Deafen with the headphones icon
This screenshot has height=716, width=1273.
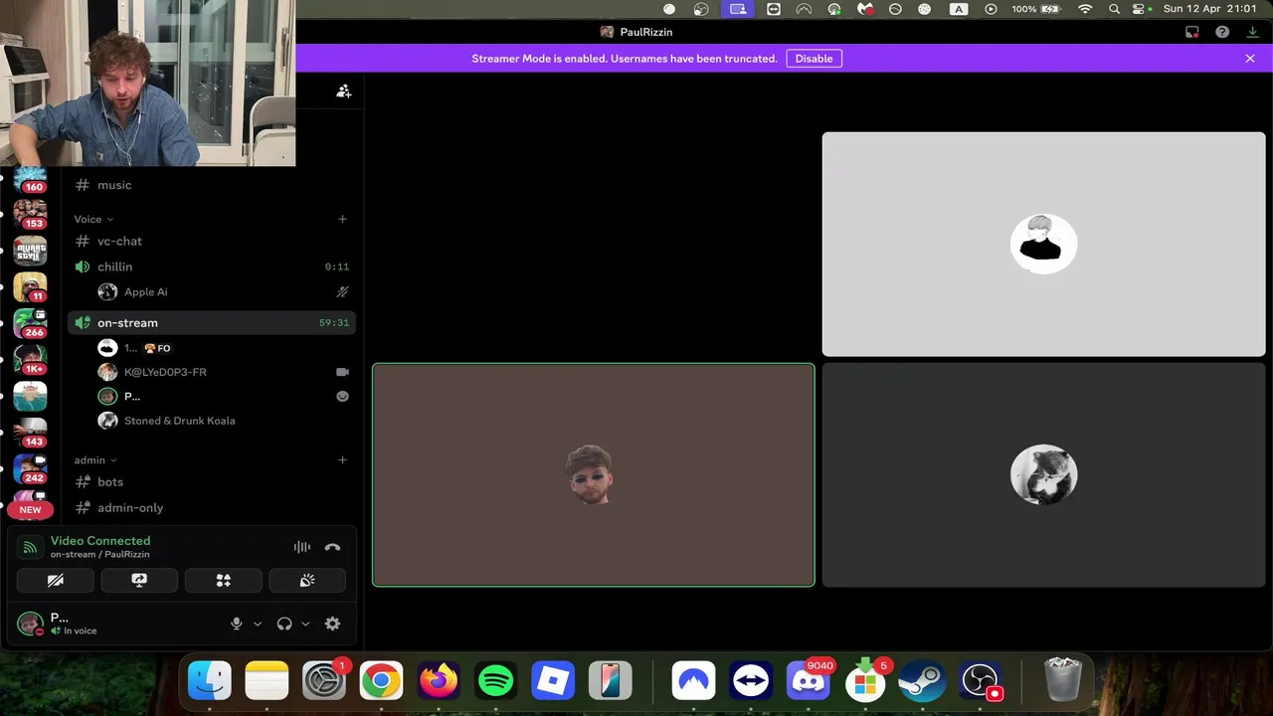coord(284,624)
